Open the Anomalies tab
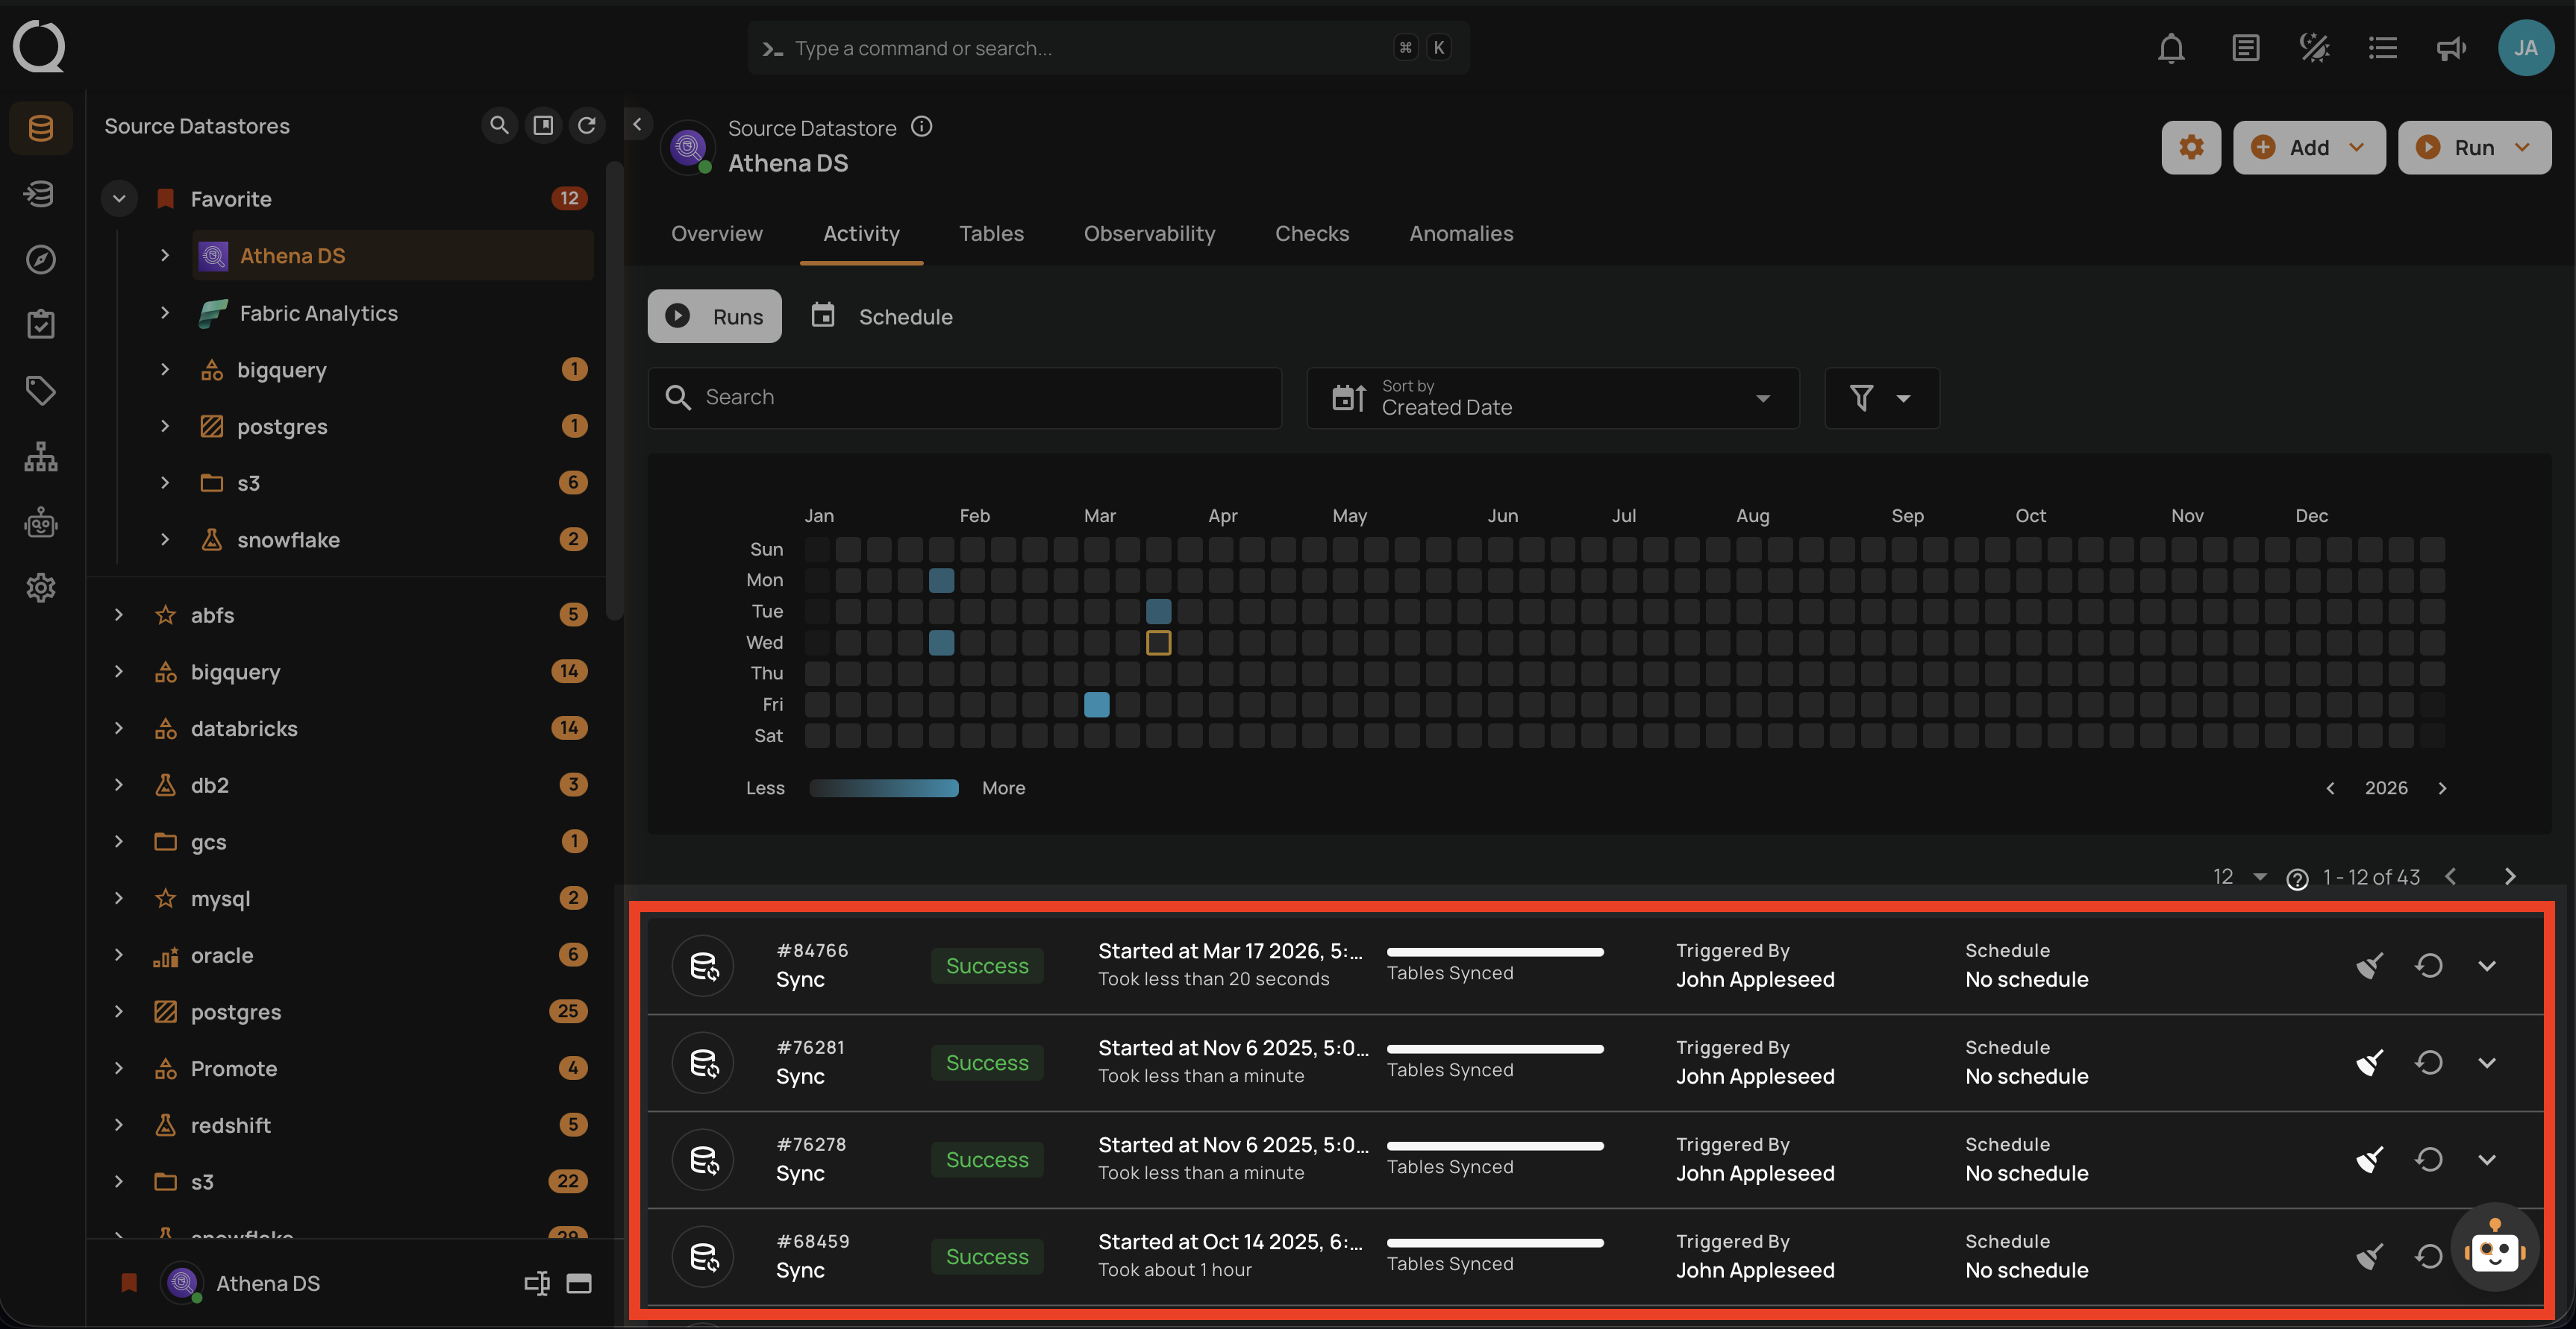The image size is (2576, 1329). click(1460, 234)
